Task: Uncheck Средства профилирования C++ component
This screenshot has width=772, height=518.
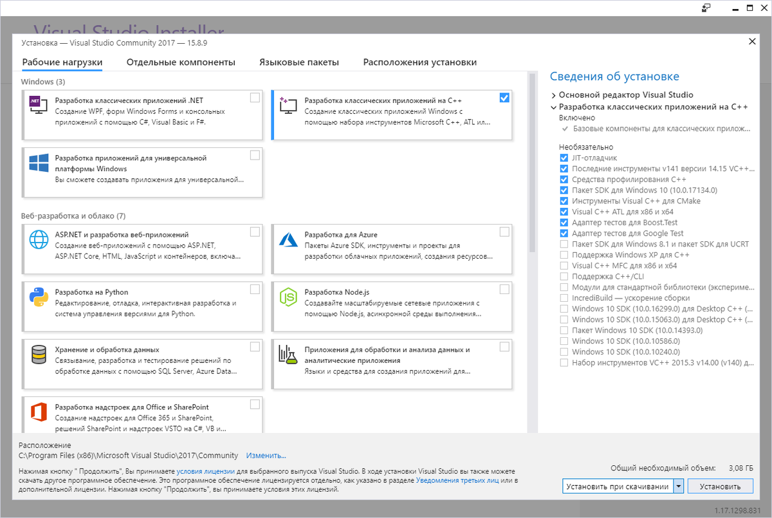Action: pyautogui.click(x=564, y=180)
